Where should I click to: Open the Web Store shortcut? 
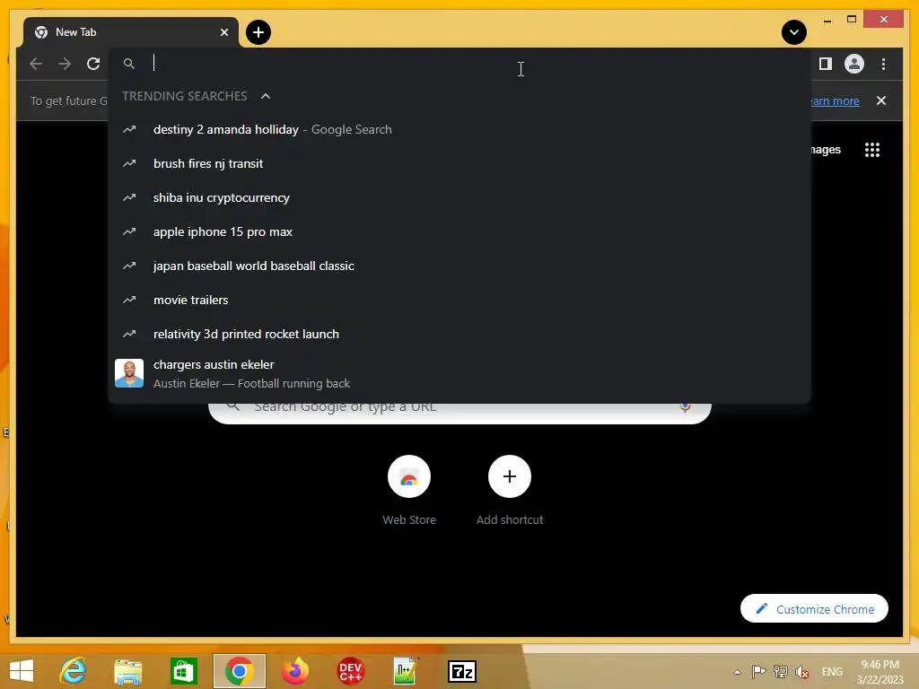pyautogui.click(x=409, y=490)
